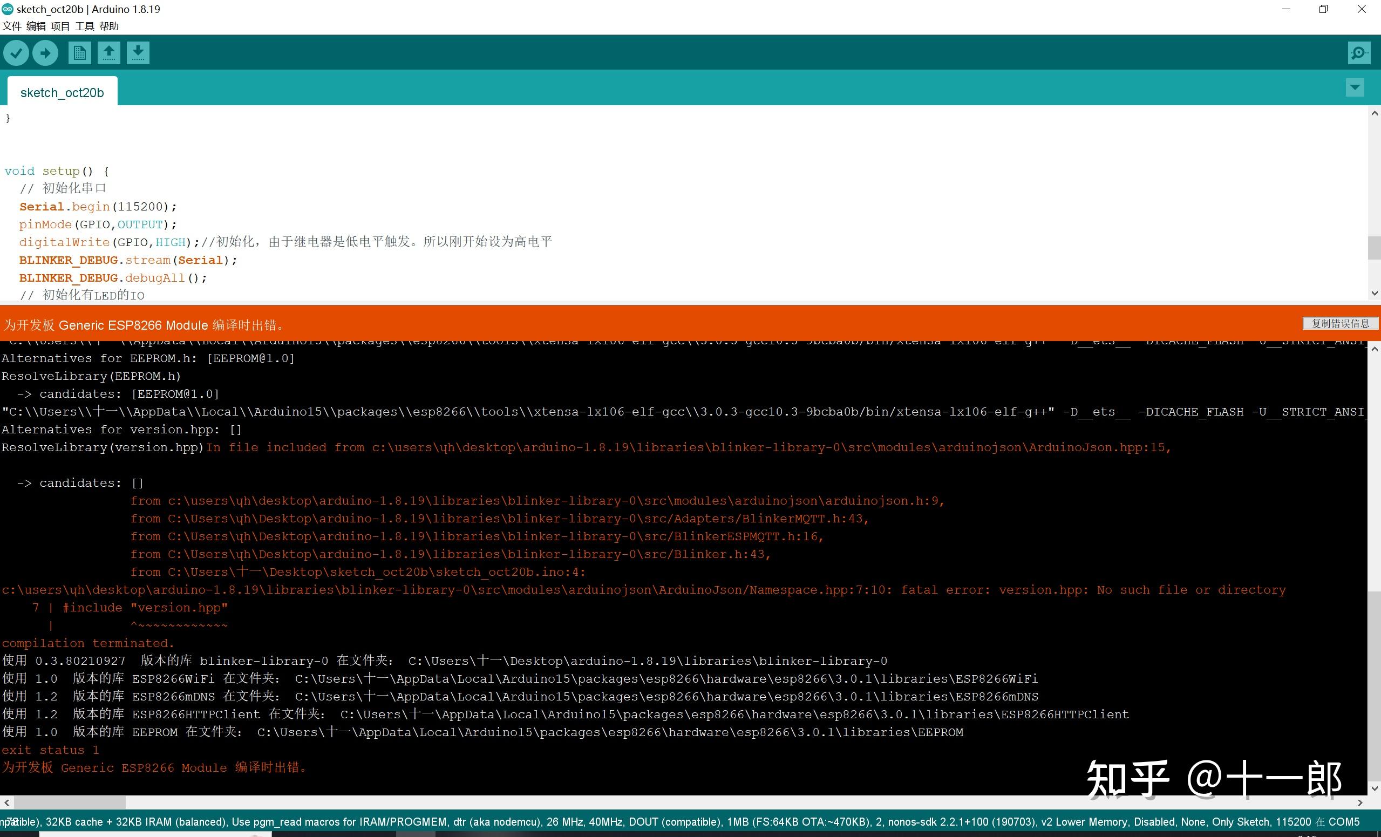
Task: Click the Verify compile checkmark icon
Action: click(16, 53)
